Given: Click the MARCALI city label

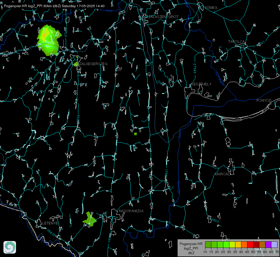Looking at the screenshot, I should (x=223, y=174).
